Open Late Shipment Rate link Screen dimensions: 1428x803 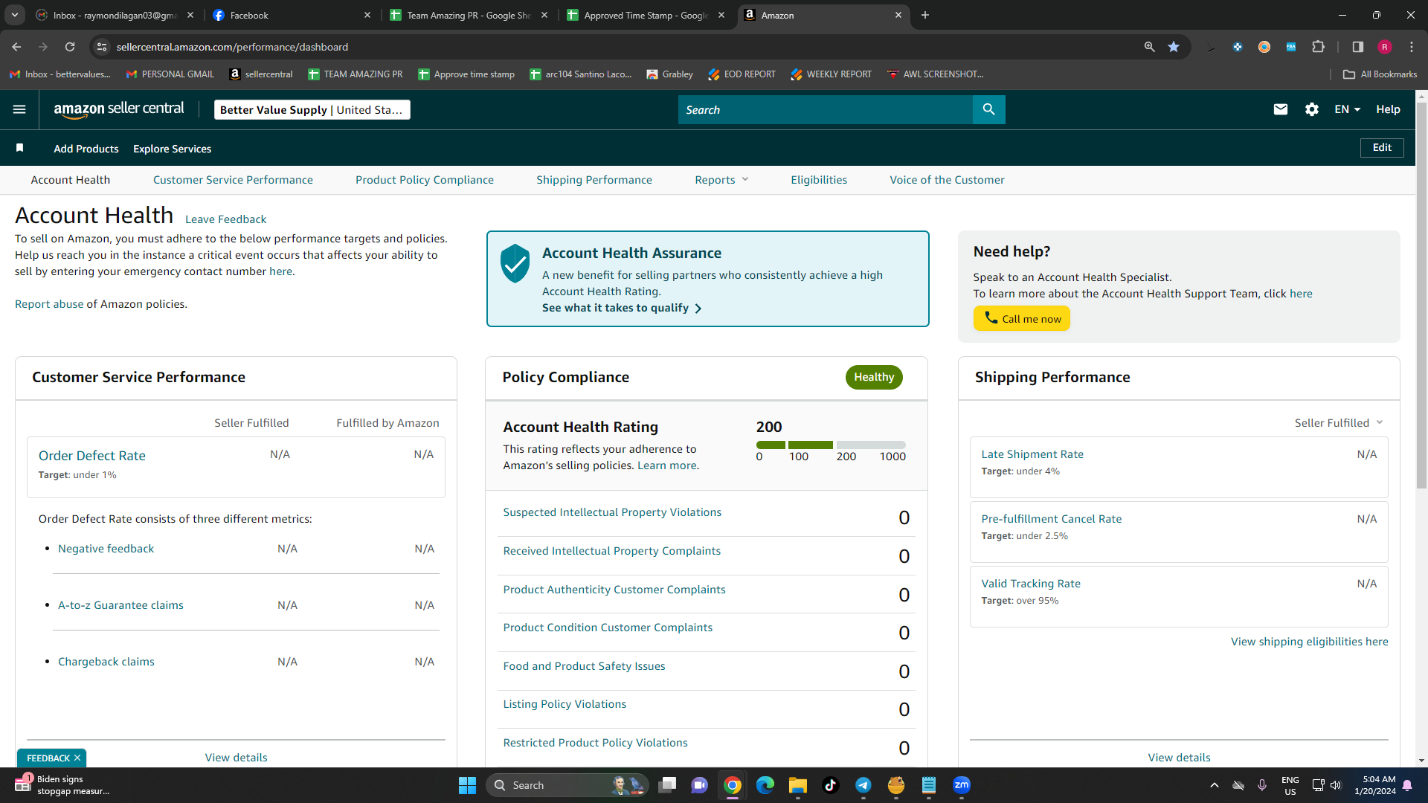point(1032,454)
